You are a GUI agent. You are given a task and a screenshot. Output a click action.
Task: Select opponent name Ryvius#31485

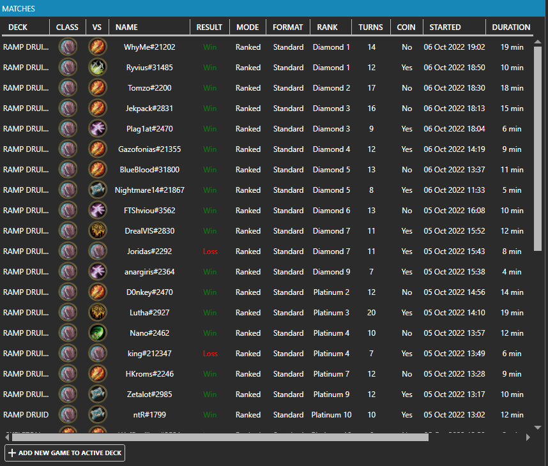coord(149,68)
